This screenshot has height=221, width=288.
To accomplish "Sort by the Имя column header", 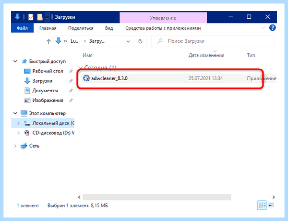I will [x=88, y=55].
